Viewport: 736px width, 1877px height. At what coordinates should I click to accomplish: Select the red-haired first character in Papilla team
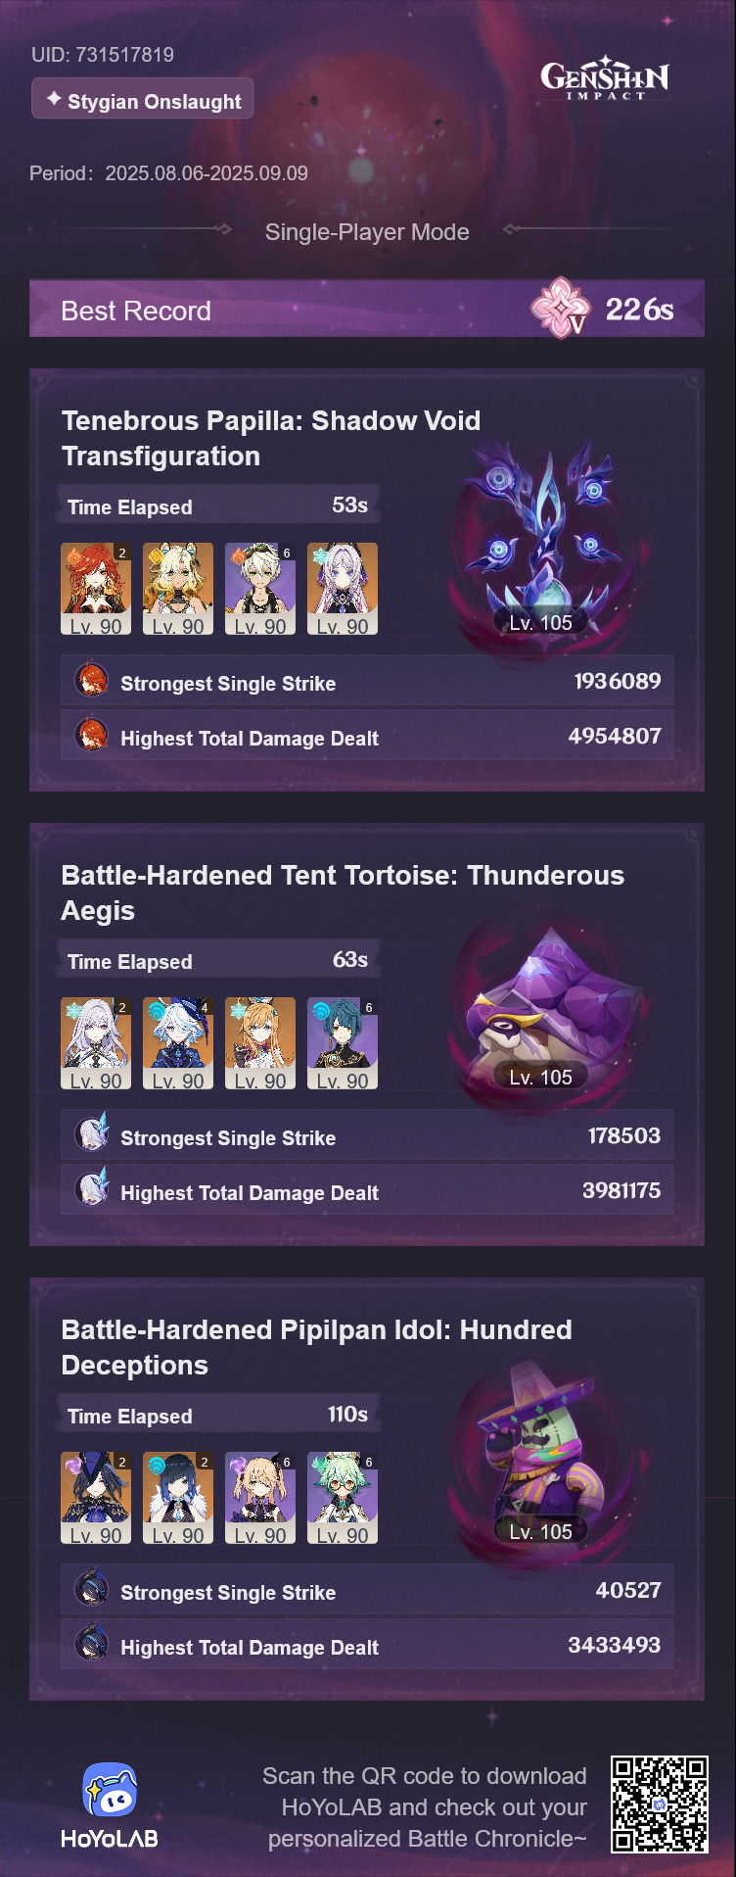pos(96,589)
